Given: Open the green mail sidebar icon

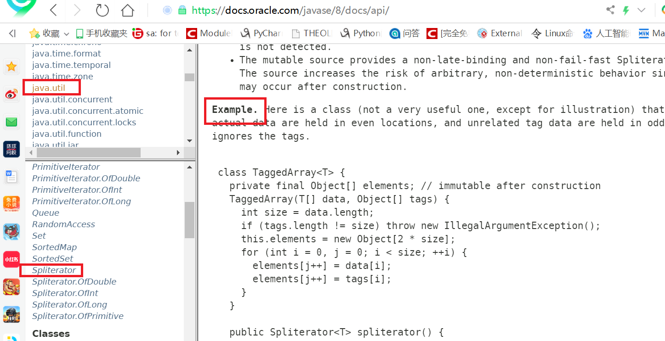Looking at the screenshot, I should 11,122.
